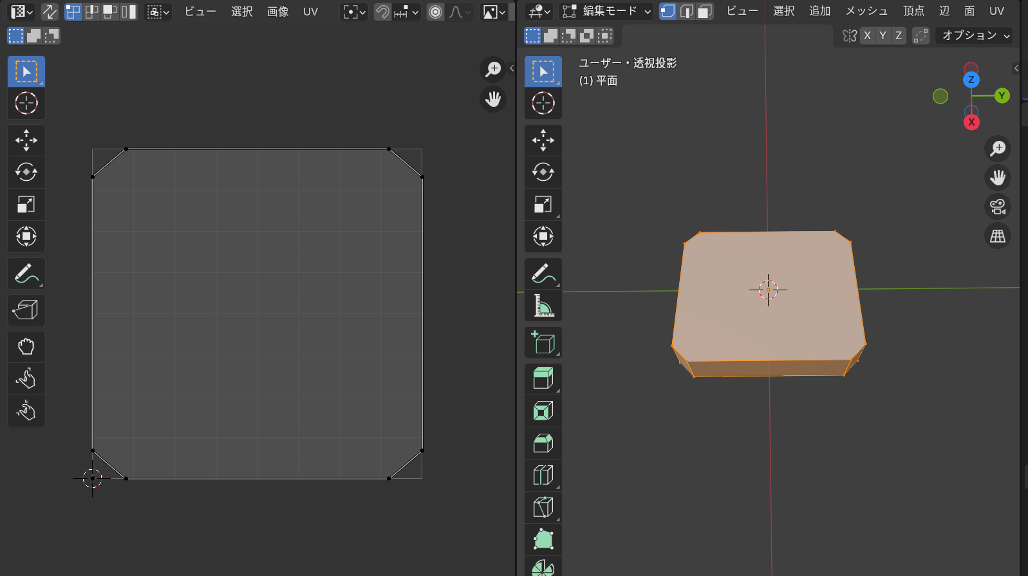
Task: Open snap element dropdown in UV editor
Action: tap(406, 12)
